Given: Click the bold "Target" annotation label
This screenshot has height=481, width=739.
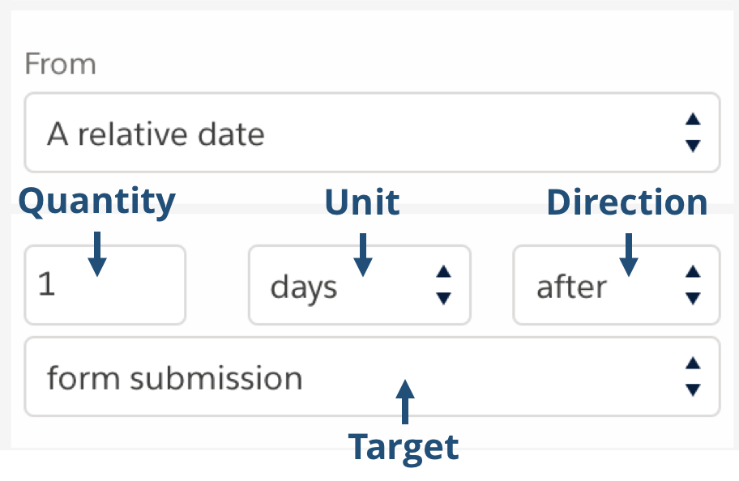Looking at the screenshot, I should click(404, 447).
